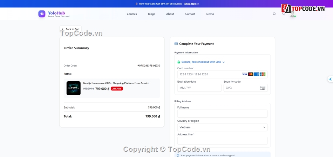Open the shopping cart icon
Viewport: 333px width, 157px height.
(x=283, y=14)
